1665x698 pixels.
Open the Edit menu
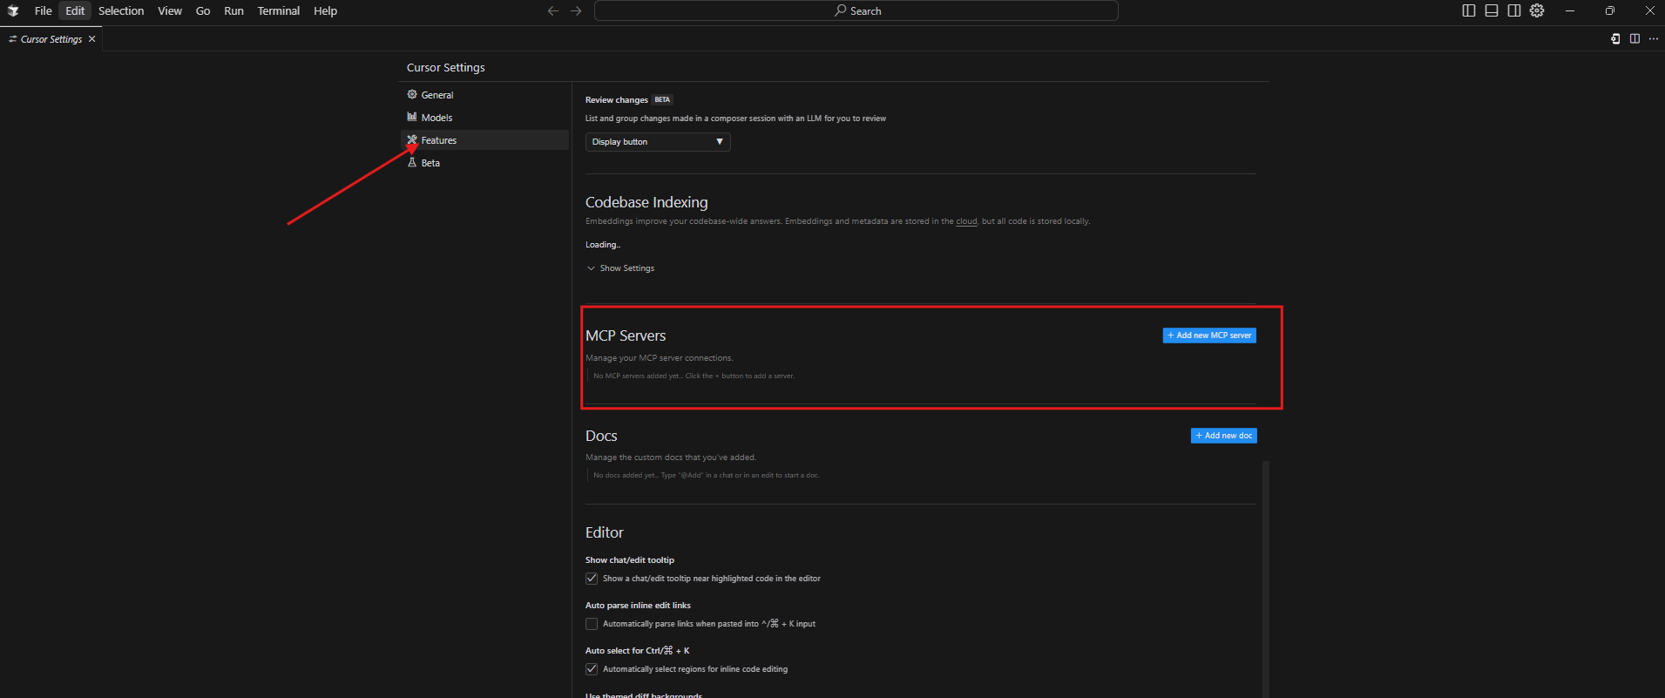point(76,10)
